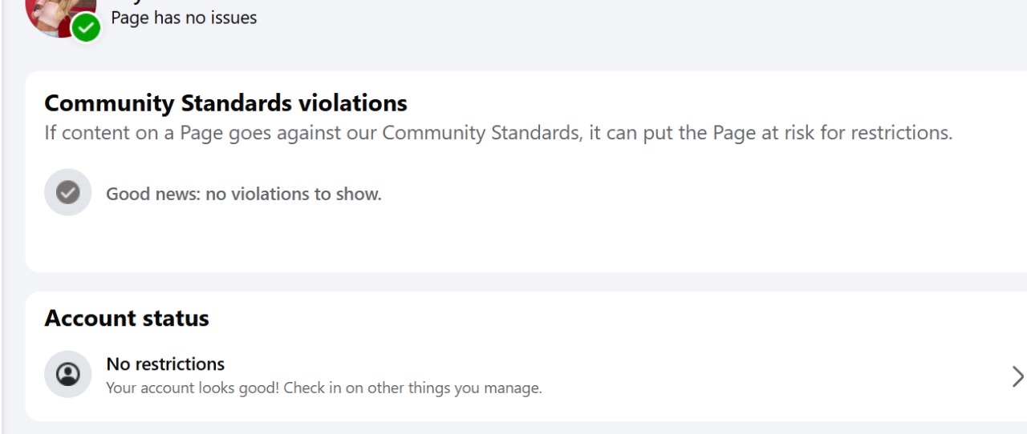Expand Account status using the right chevron
The width and height of the screenshot is (1027, 434).
pyautogui.click(x=1017, y=376)
